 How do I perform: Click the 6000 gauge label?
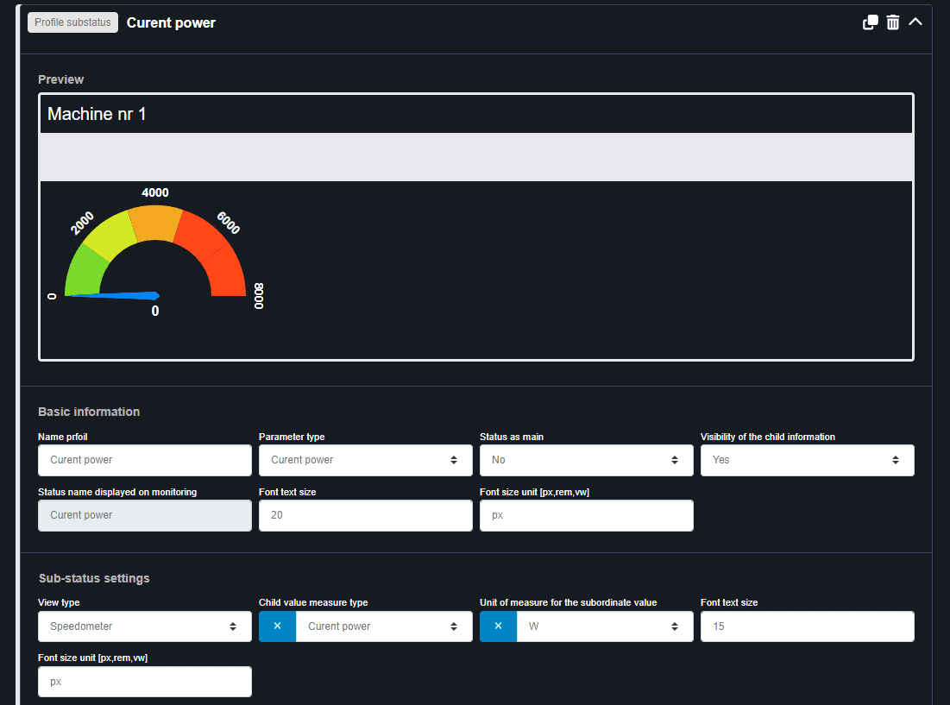pos(229,223)
